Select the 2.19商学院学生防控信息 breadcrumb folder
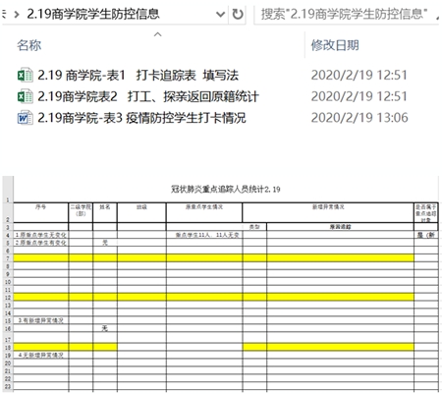442x394 pixels. (93, 14)
